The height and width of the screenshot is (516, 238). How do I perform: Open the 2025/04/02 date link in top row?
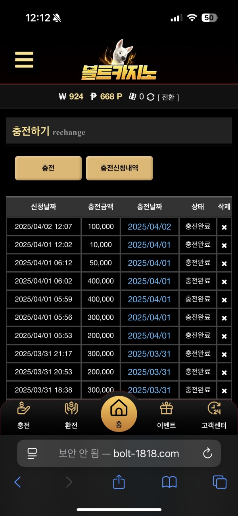point(150,226)
